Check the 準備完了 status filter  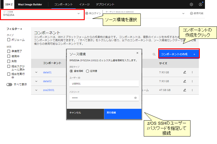pos(9,51)
